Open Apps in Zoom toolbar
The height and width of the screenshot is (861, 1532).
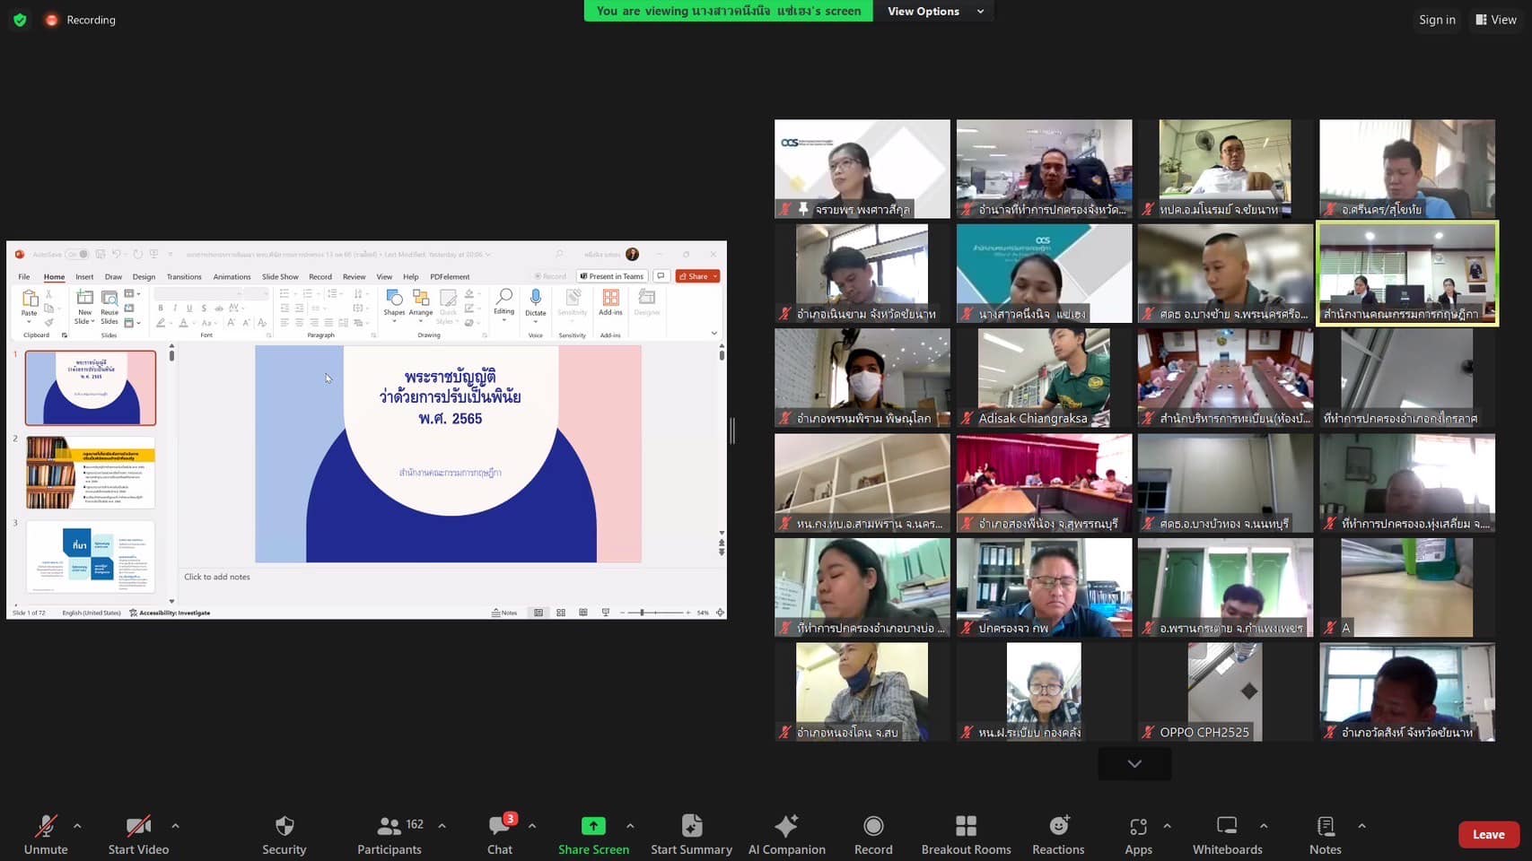pos(1138,834)
